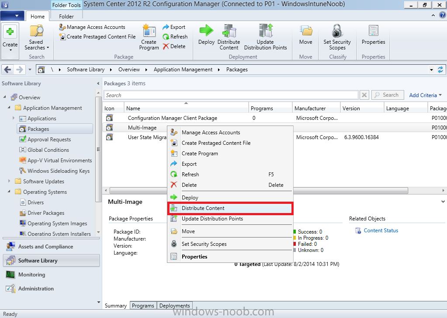Click Distribute Content in the ribbon

pyautogui.click(x=229, y=37)
